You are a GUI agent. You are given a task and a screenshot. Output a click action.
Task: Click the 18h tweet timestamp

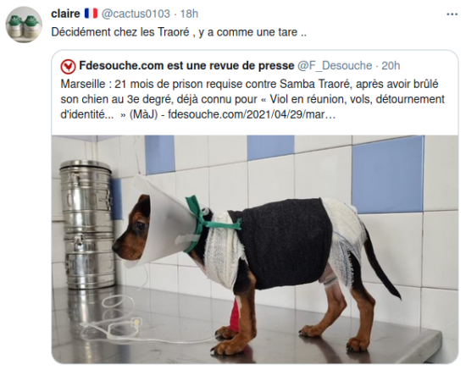tap(189, 14)
